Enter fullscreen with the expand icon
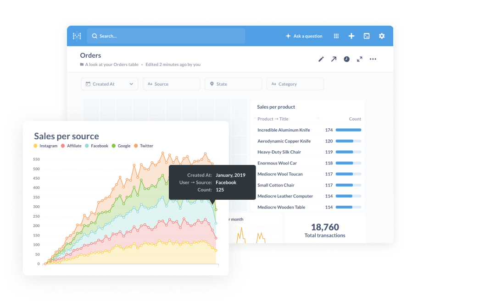The width and height of the screenshot is (479, 307). [x=360, y=59]
